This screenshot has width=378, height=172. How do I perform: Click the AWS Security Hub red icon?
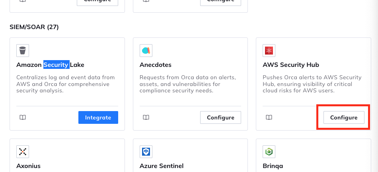[269, 51]
